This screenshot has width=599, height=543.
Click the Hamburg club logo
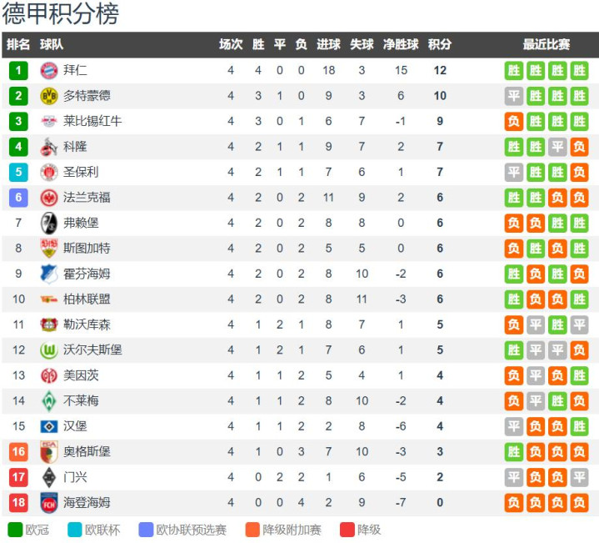(x=48, y=426)
